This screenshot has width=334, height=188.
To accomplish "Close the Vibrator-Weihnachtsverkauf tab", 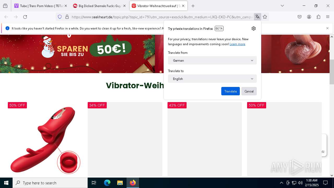I will pos(183,6).
